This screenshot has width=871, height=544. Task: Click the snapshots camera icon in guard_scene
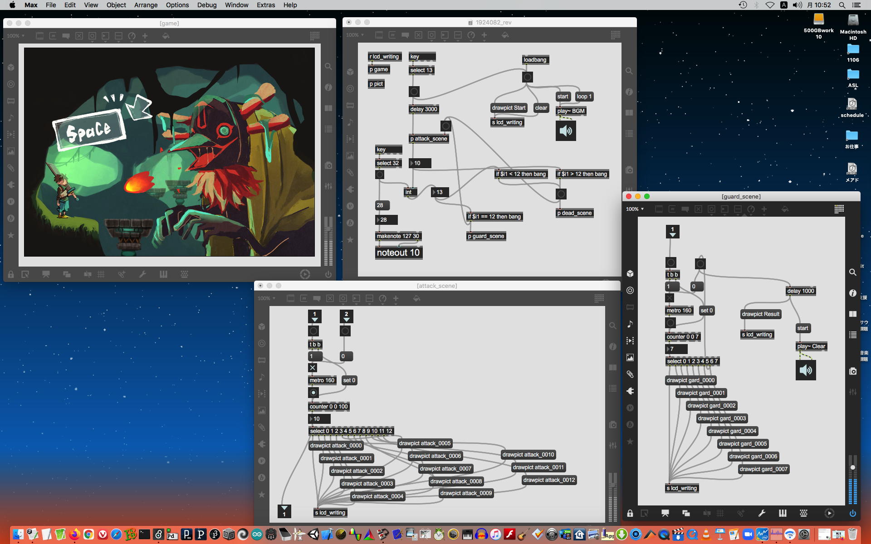[853, 371]
